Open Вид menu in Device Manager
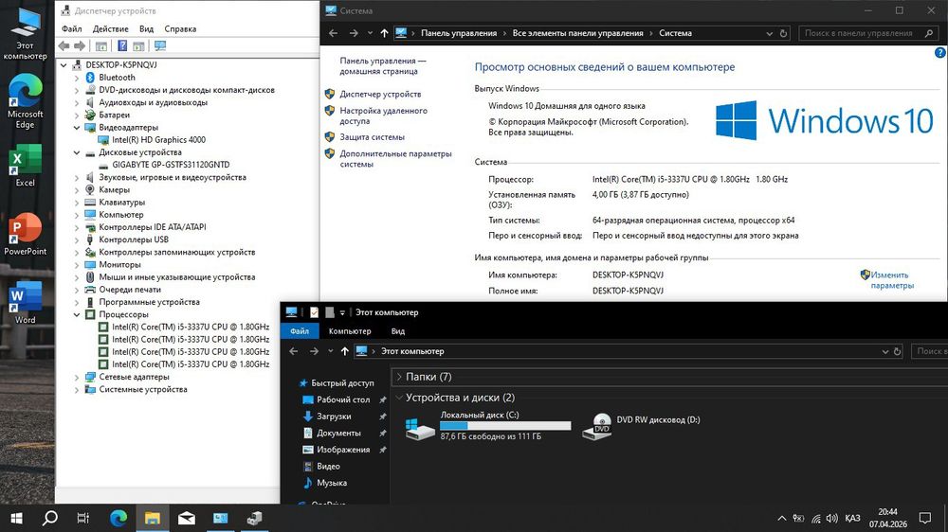Image resolution: width=948 pixels, height=532 pixels. point(146,29)
